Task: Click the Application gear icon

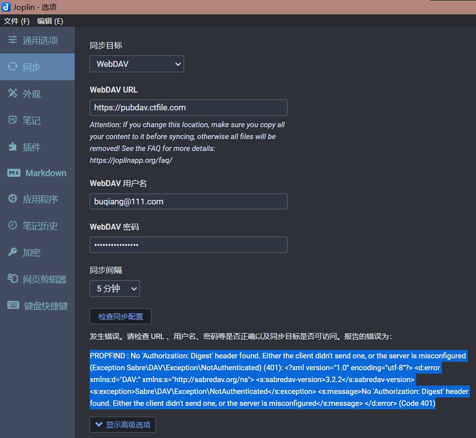Action: pos(12,198)
